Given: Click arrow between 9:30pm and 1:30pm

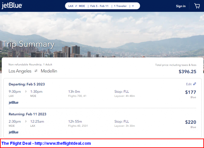Looking at the screenshot, I should 26,91.
